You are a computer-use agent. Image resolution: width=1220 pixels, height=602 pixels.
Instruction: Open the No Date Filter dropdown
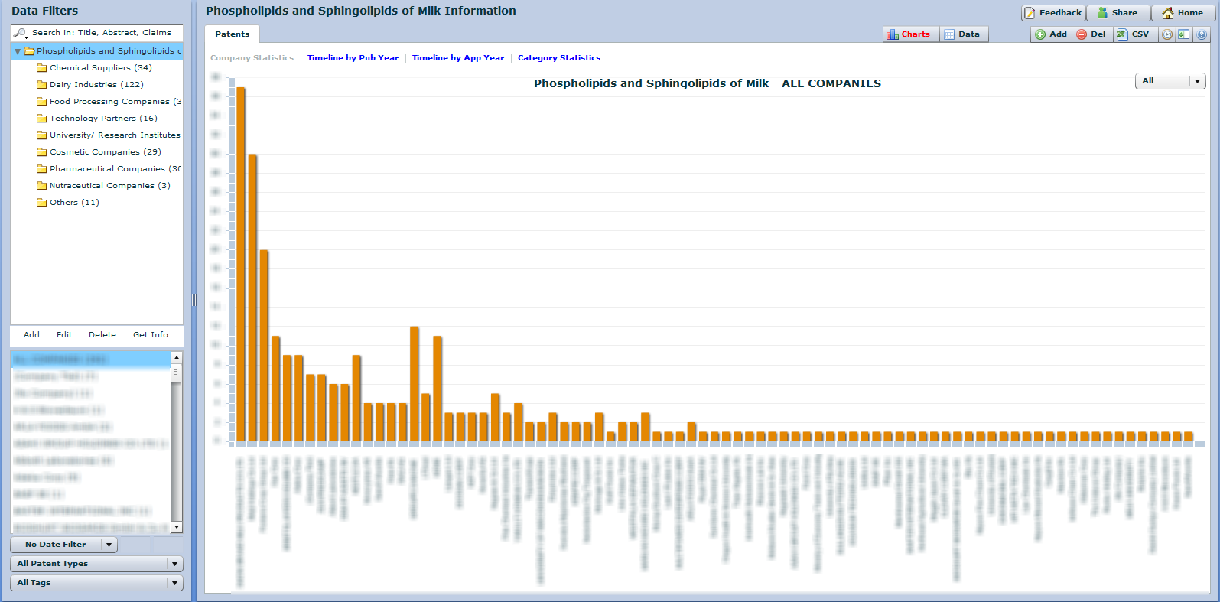(63, 545)
